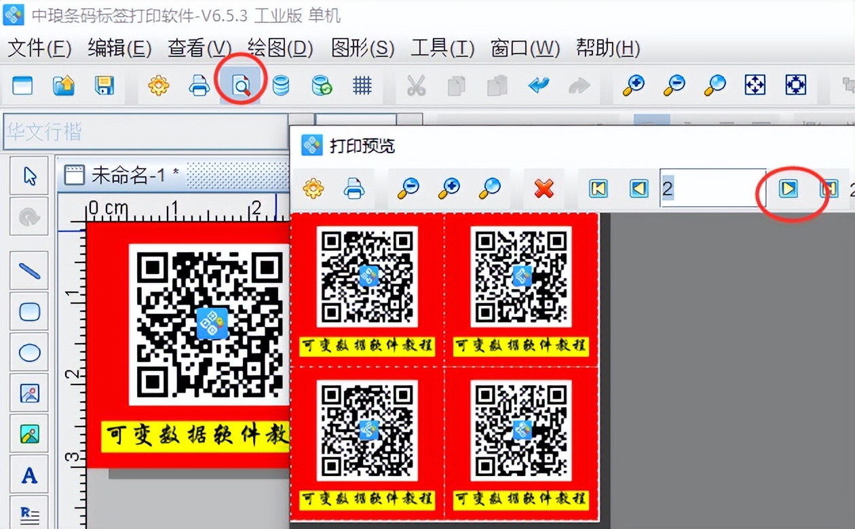Zoom in within print preview window
The image size is (855, 529).
point(449,188)
